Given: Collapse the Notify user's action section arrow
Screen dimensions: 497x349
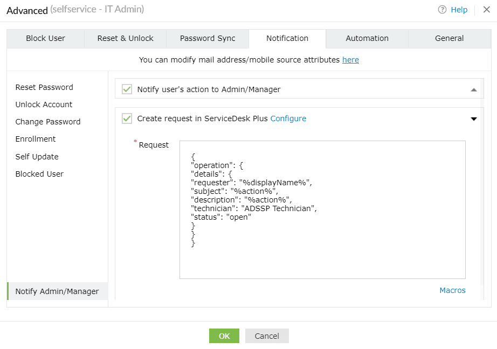Looking at the screenshot, I should click(474, 89).
